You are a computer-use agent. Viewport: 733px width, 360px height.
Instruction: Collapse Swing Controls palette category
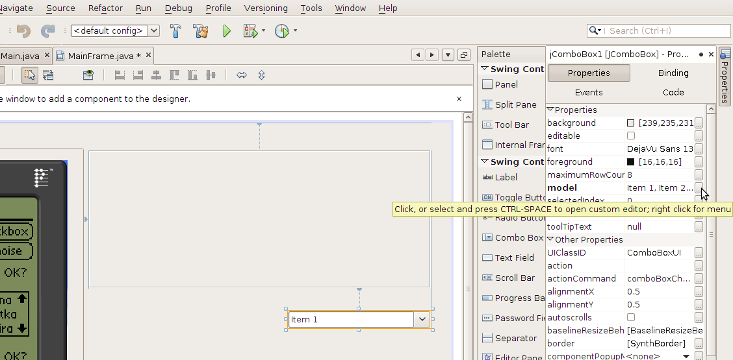click(x=484, y=162)
